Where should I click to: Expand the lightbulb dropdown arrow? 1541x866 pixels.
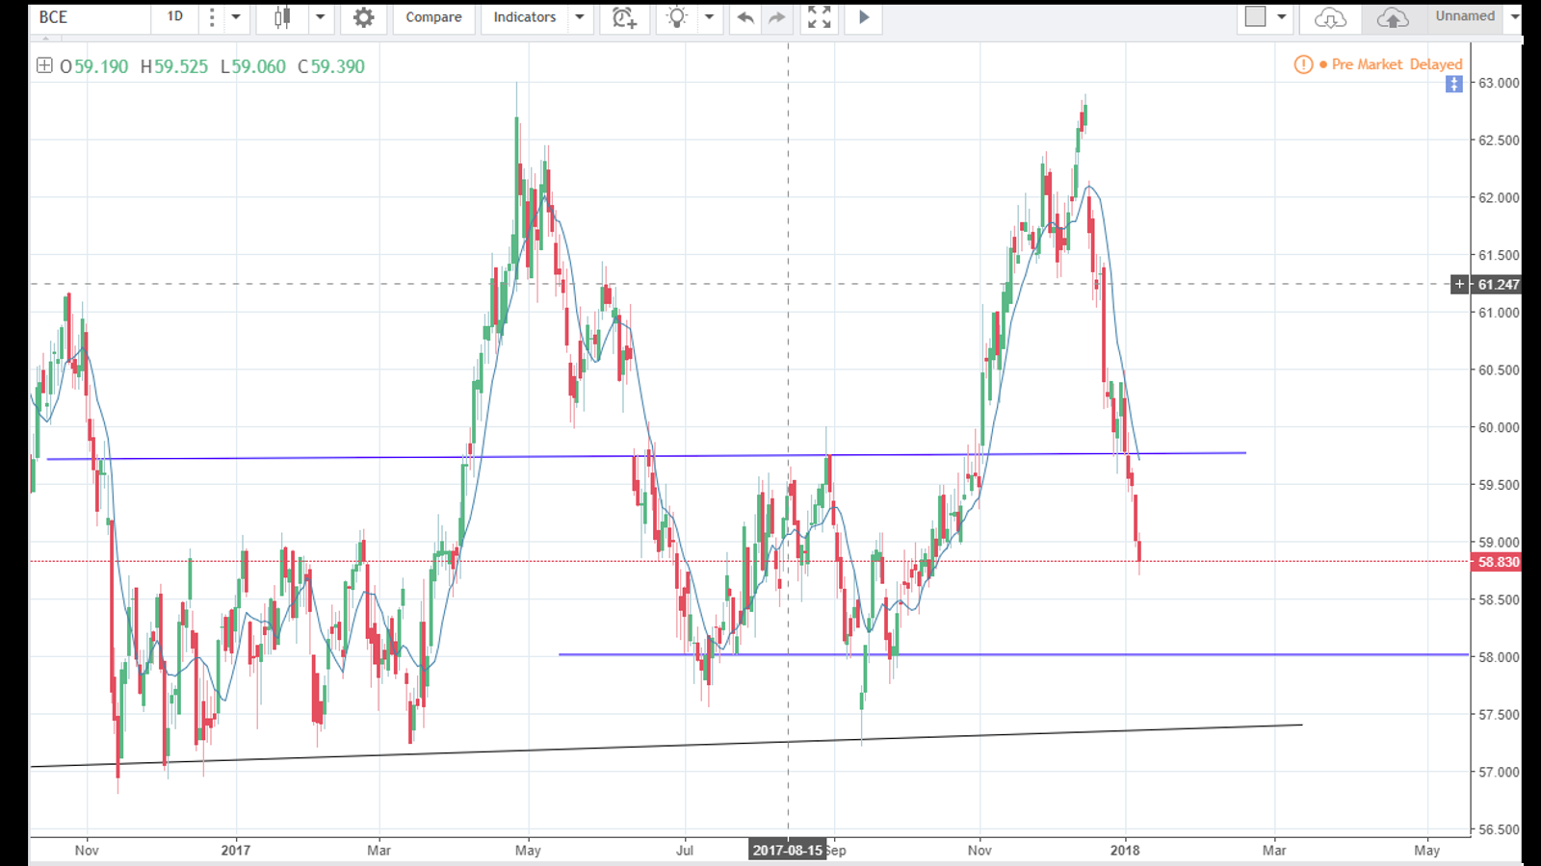click(710, 17)
